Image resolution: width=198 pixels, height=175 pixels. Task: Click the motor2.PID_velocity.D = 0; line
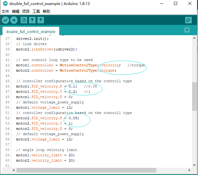click(x=44, y=129)
